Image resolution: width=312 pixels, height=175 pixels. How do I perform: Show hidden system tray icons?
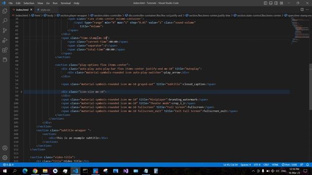point(253,171)
